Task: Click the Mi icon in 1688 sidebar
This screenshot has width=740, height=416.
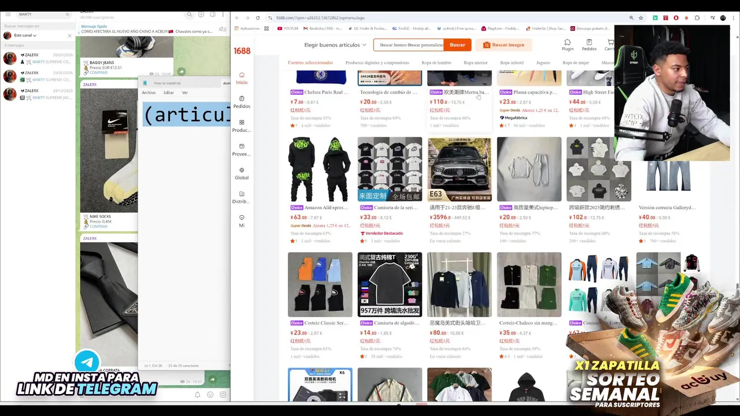Action: tap(242, 221)
